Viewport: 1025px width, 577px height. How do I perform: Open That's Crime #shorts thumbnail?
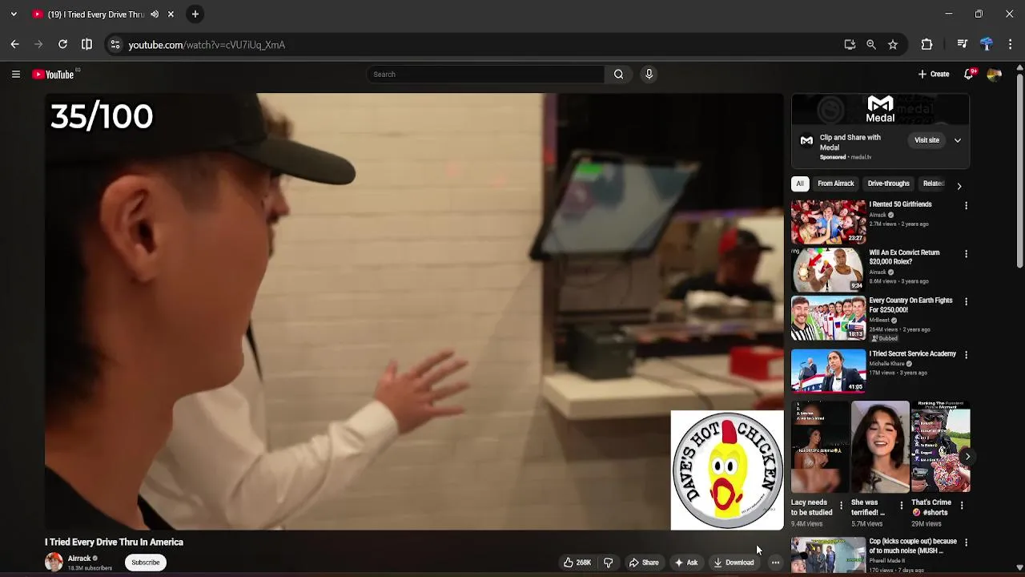pos(940,447)
